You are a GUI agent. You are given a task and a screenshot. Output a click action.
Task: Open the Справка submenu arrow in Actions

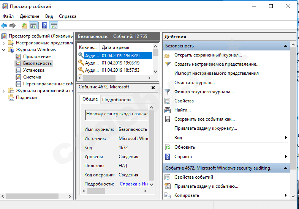point(286,157)
